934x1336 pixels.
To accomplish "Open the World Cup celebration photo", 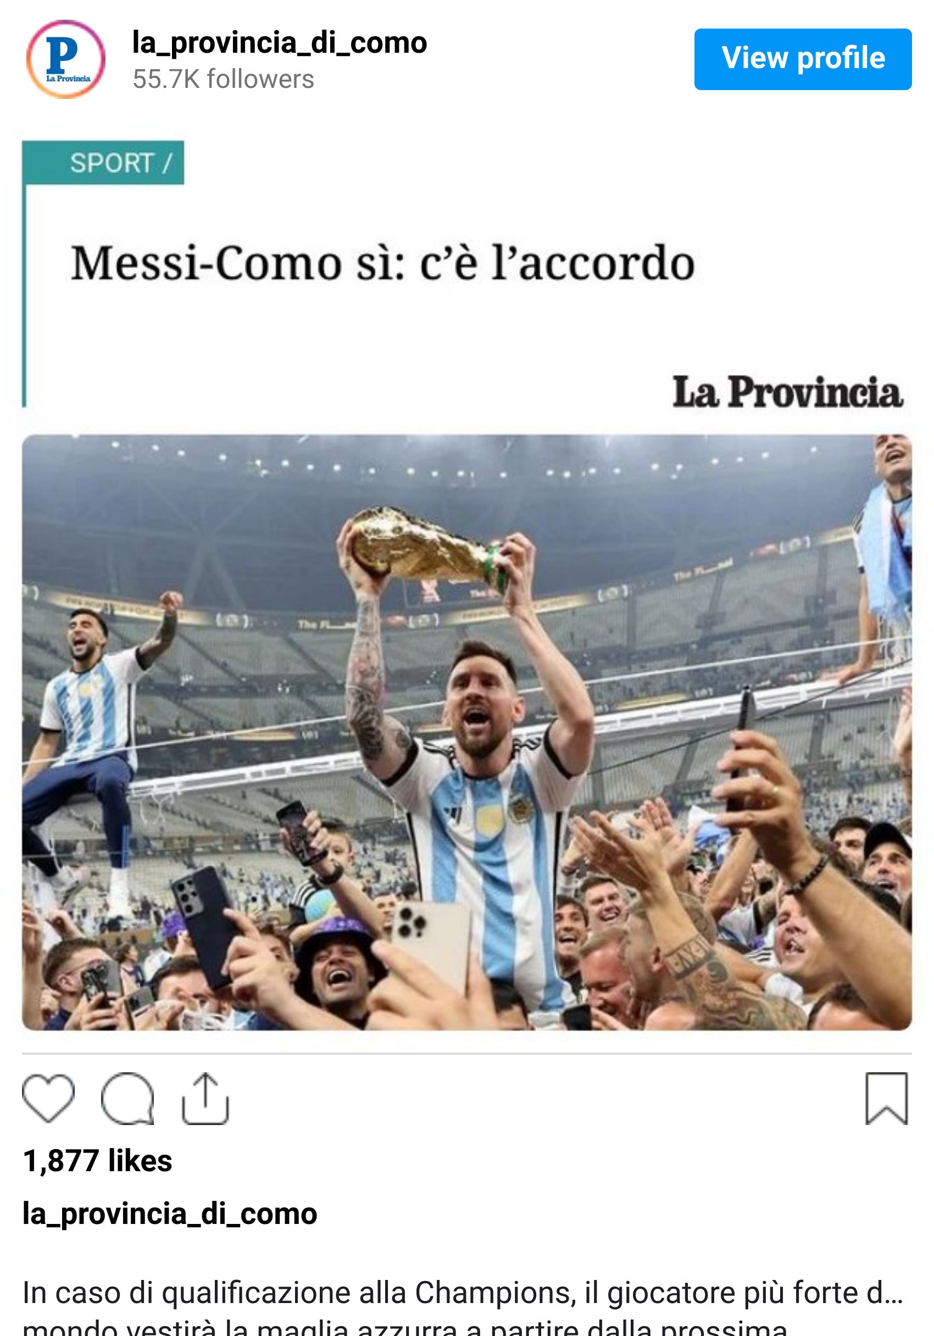I will (x=466, y=733).
